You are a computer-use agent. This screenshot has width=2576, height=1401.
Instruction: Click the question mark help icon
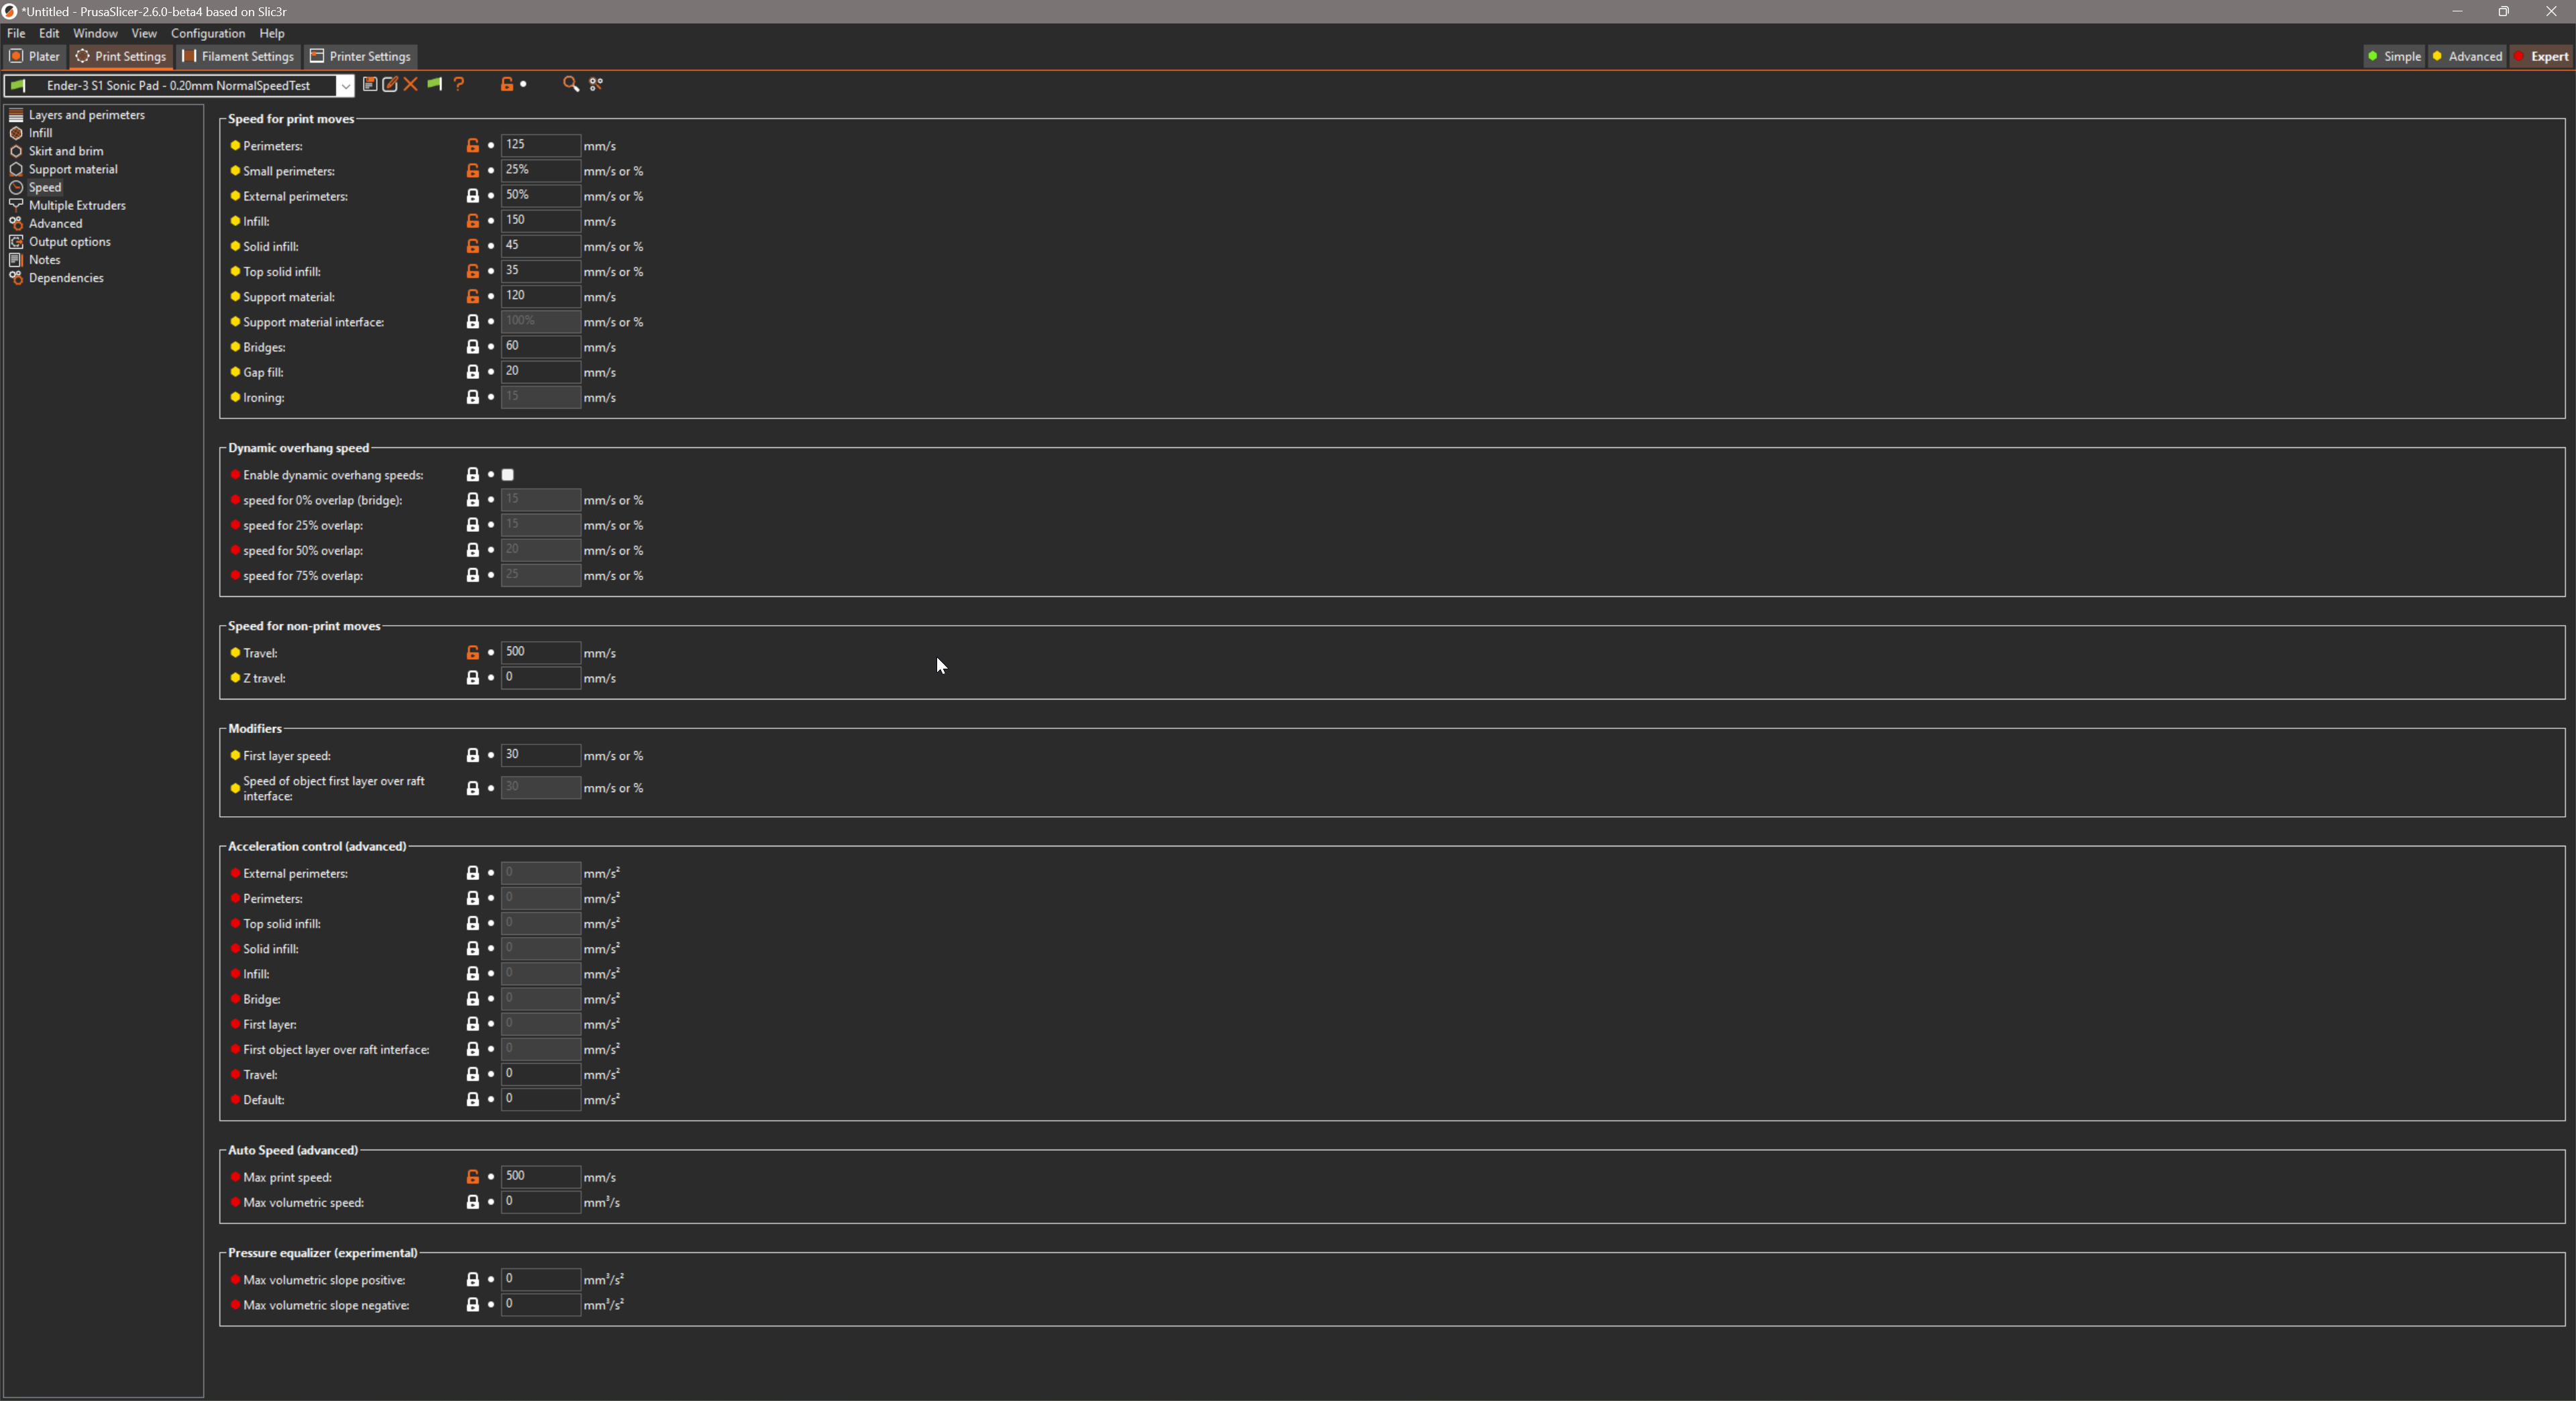pos(459,85)
